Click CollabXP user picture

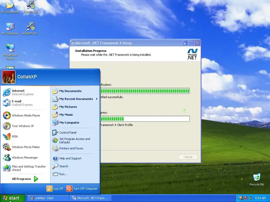click(9, 77)
